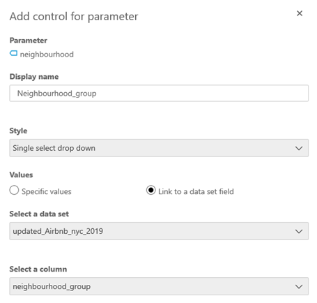The height and width of the screenshot is (303, 317).
Task: Click the Values section heading
Action: coord(21,175)
